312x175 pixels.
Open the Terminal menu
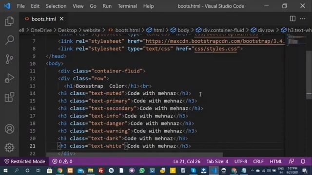(x=127, y=6)
